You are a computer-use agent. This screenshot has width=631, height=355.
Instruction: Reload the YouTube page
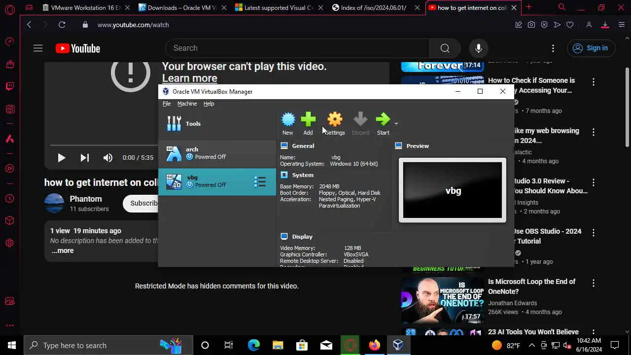click(x=62, y=25)
